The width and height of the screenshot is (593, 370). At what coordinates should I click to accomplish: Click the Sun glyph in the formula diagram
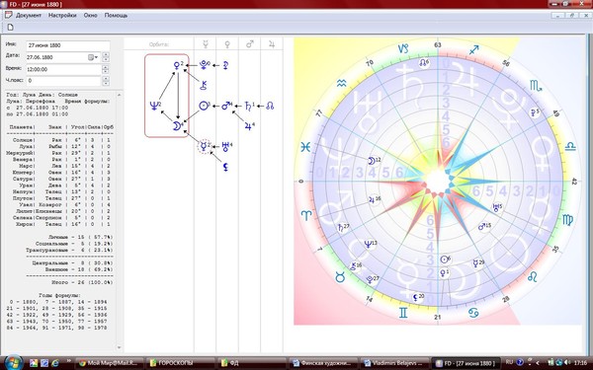204,106
